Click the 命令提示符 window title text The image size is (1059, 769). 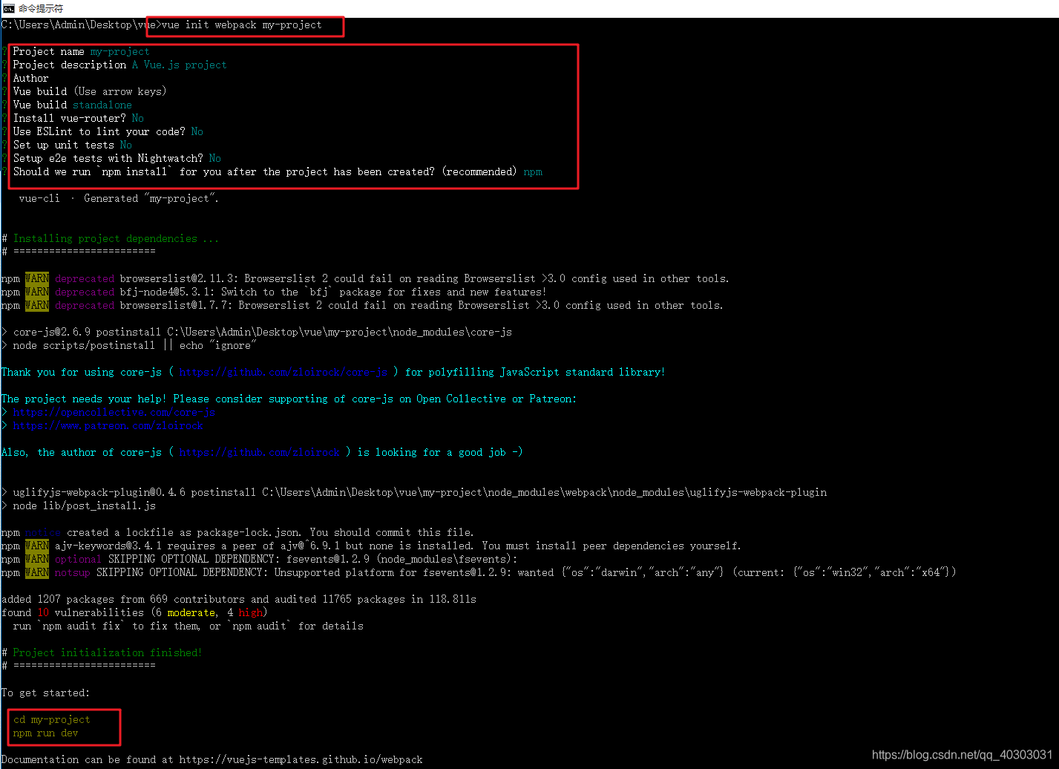[x=41, y=8]
